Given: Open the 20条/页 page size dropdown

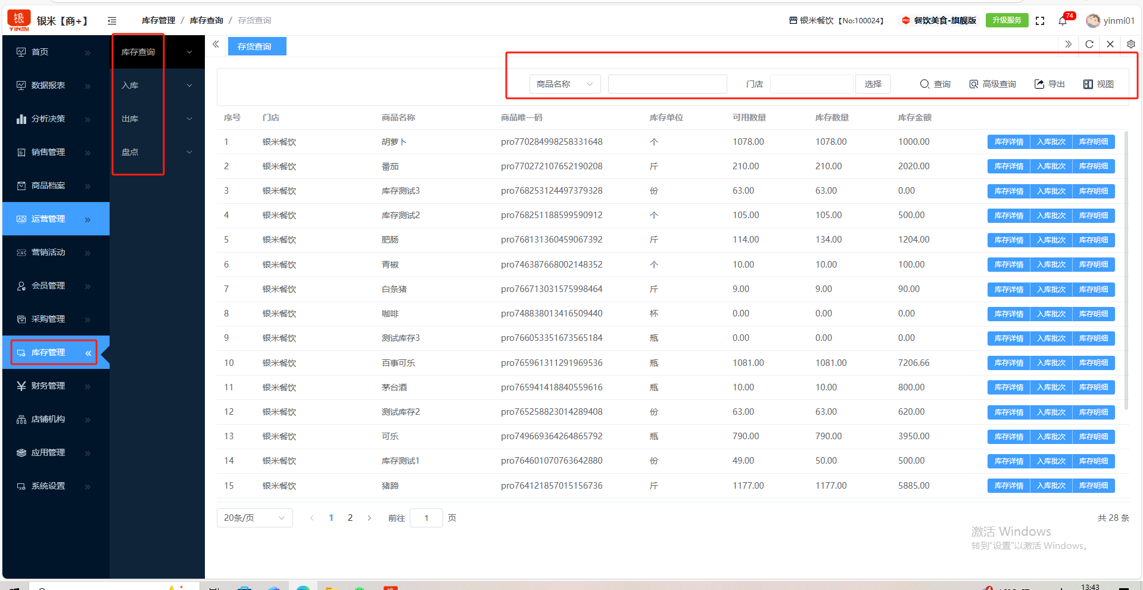Looking at the screenshot, I should pyautogui.click(x=254, y=518).
